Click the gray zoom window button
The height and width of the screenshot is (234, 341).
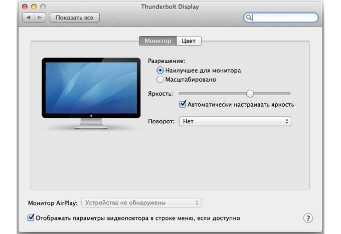(43, 7)
